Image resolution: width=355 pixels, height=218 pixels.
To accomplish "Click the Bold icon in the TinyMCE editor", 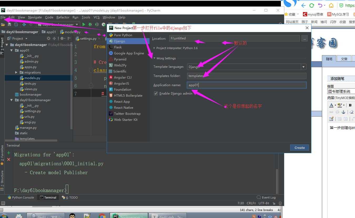I will pyautogui.click(x=350, y=105).
